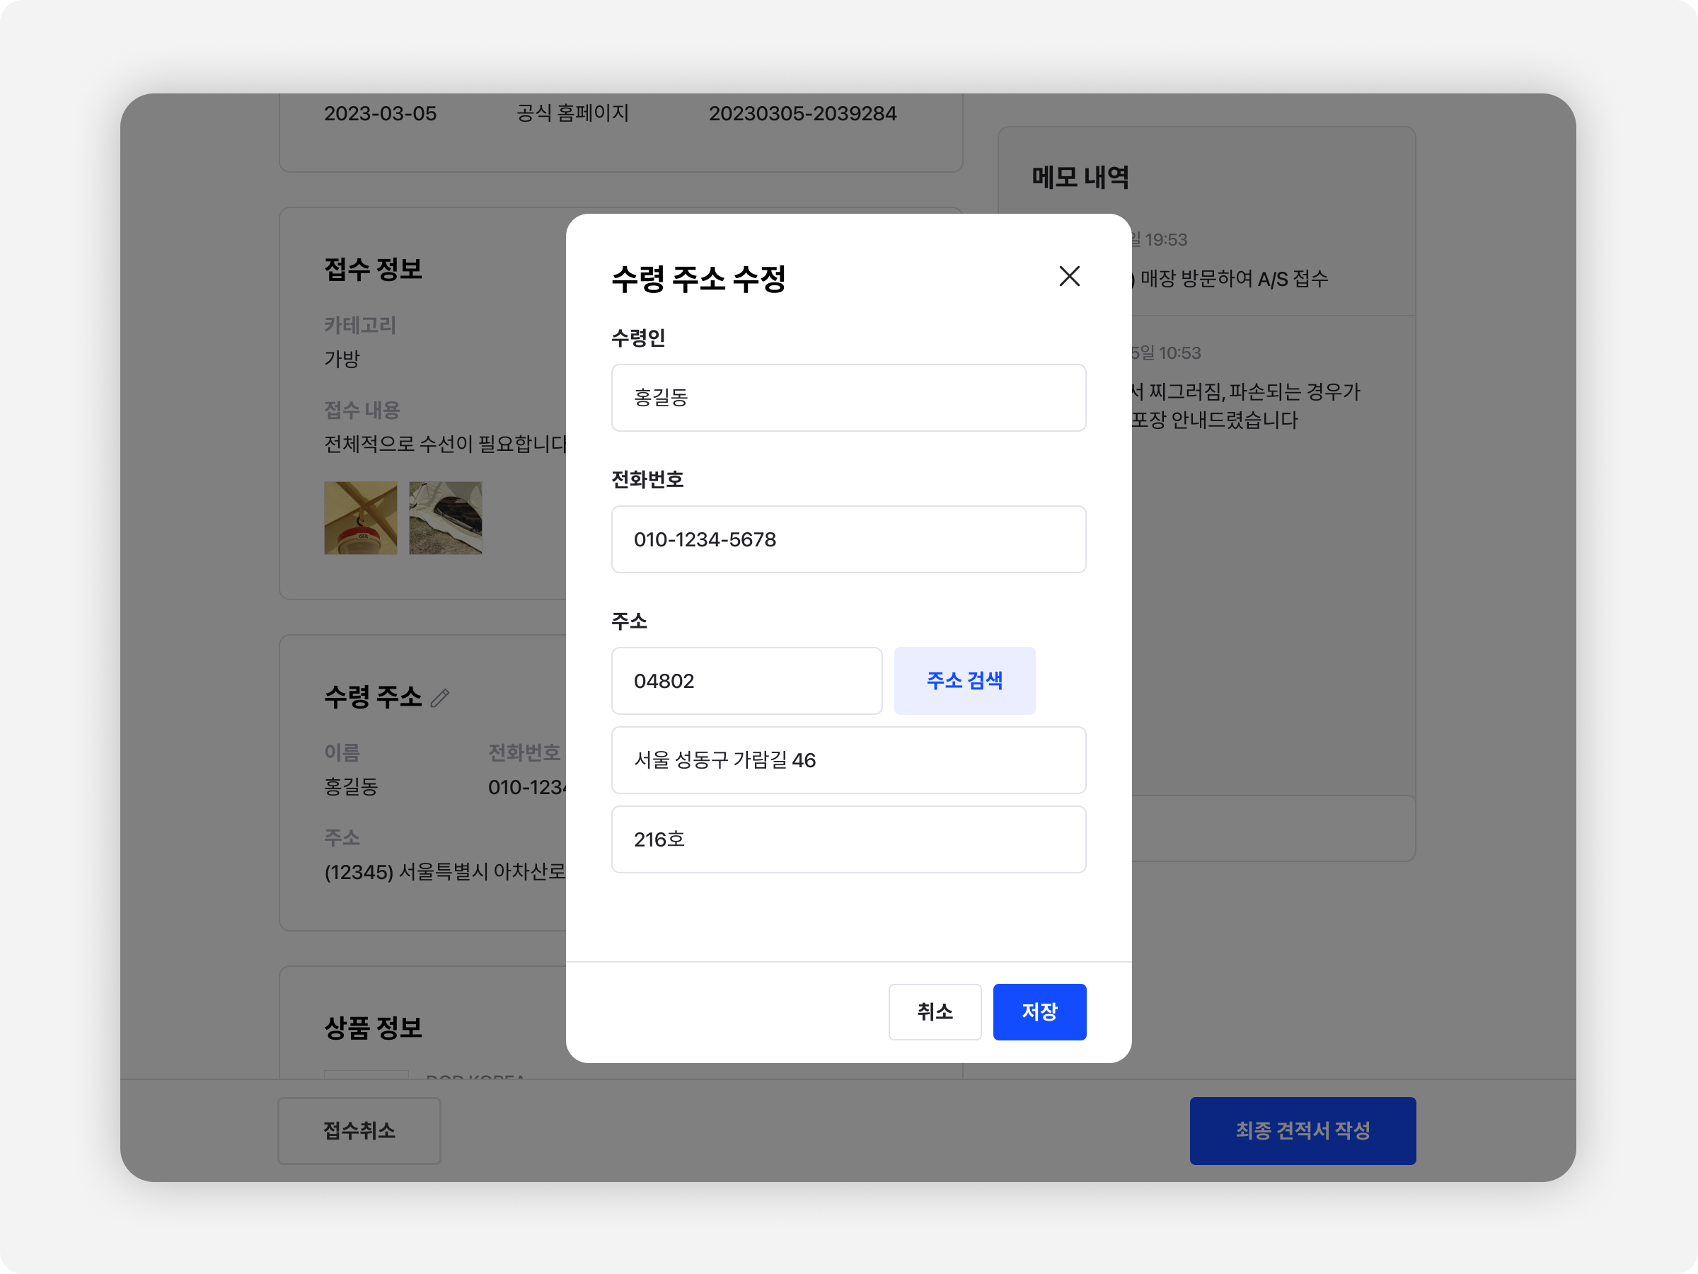Click the 접수 정보 section heading
Image resolution: width=1698 pixels, height=1274 pixels.
pyautogui.click(x=373, y=269)
